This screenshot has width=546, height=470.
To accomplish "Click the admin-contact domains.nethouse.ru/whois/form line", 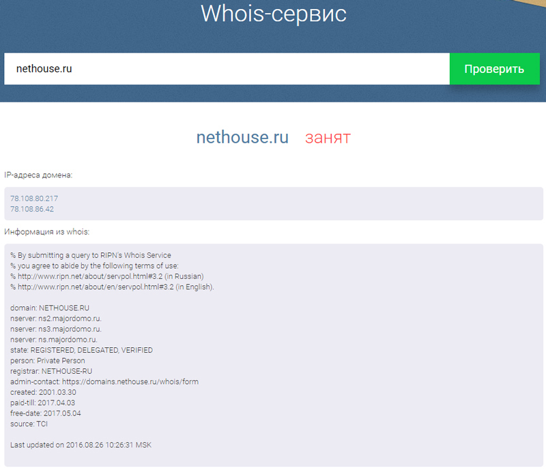I will [104, 381].
